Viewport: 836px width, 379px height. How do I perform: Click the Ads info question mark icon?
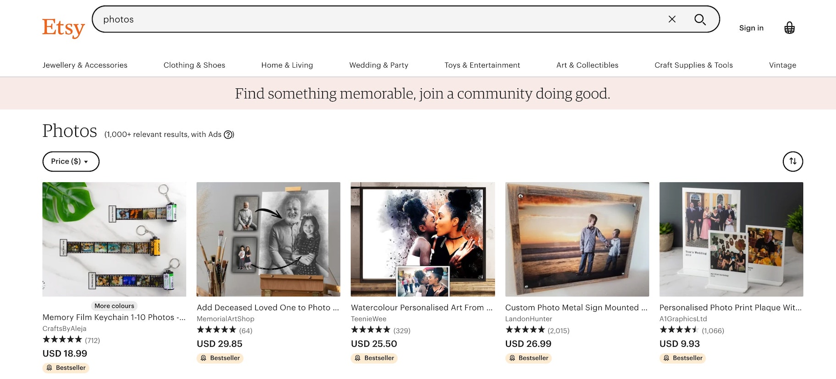[x=228, y=135]
